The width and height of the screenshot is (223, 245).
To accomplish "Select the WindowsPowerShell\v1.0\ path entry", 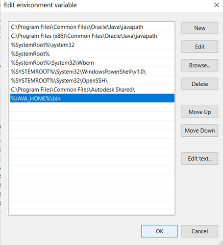I will 92,72.
